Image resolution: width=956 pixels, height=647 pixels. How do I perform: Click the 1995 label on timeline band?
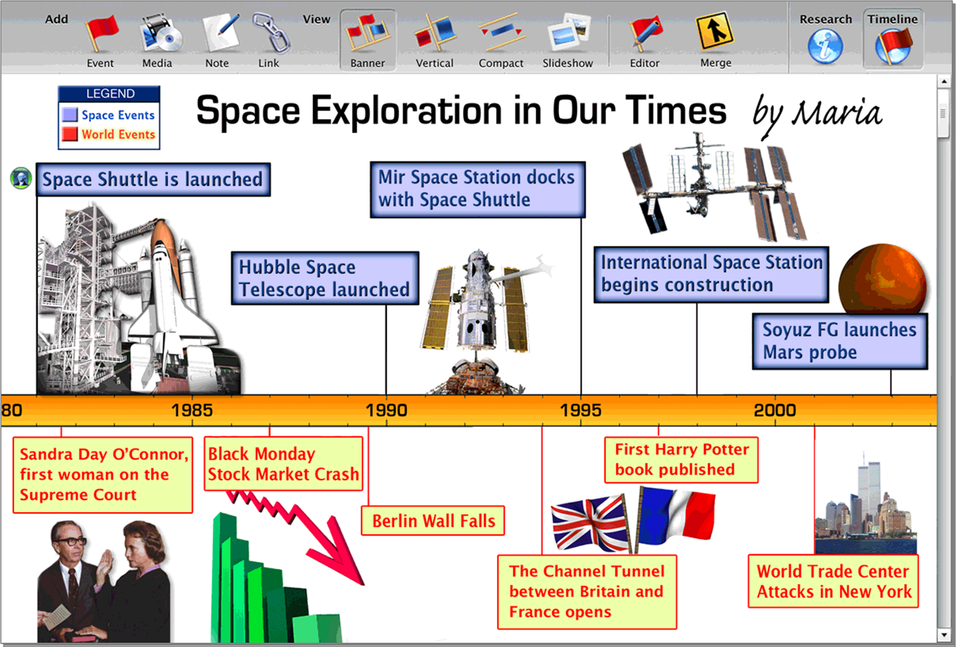point(580,411)
